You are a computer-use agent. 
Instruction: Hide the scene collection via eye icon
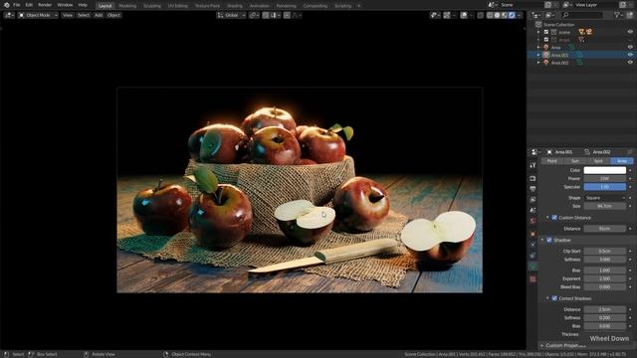click(630, 32)
